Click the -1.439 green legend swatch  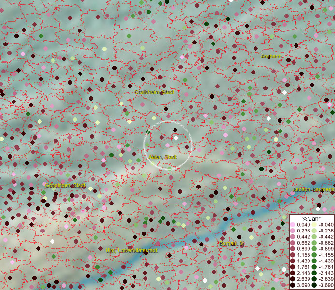(314, 261)
